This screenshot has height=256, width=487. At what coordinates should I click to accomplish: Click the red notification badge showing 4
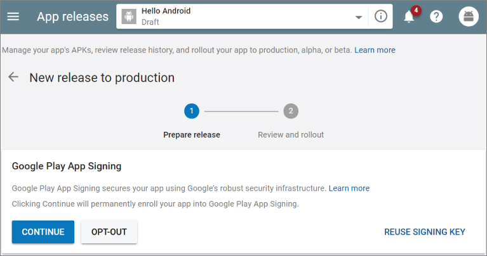(x=416, y=10)
